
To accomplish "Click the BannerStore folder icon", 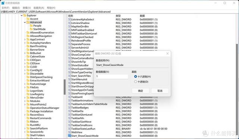I will 28,50.
